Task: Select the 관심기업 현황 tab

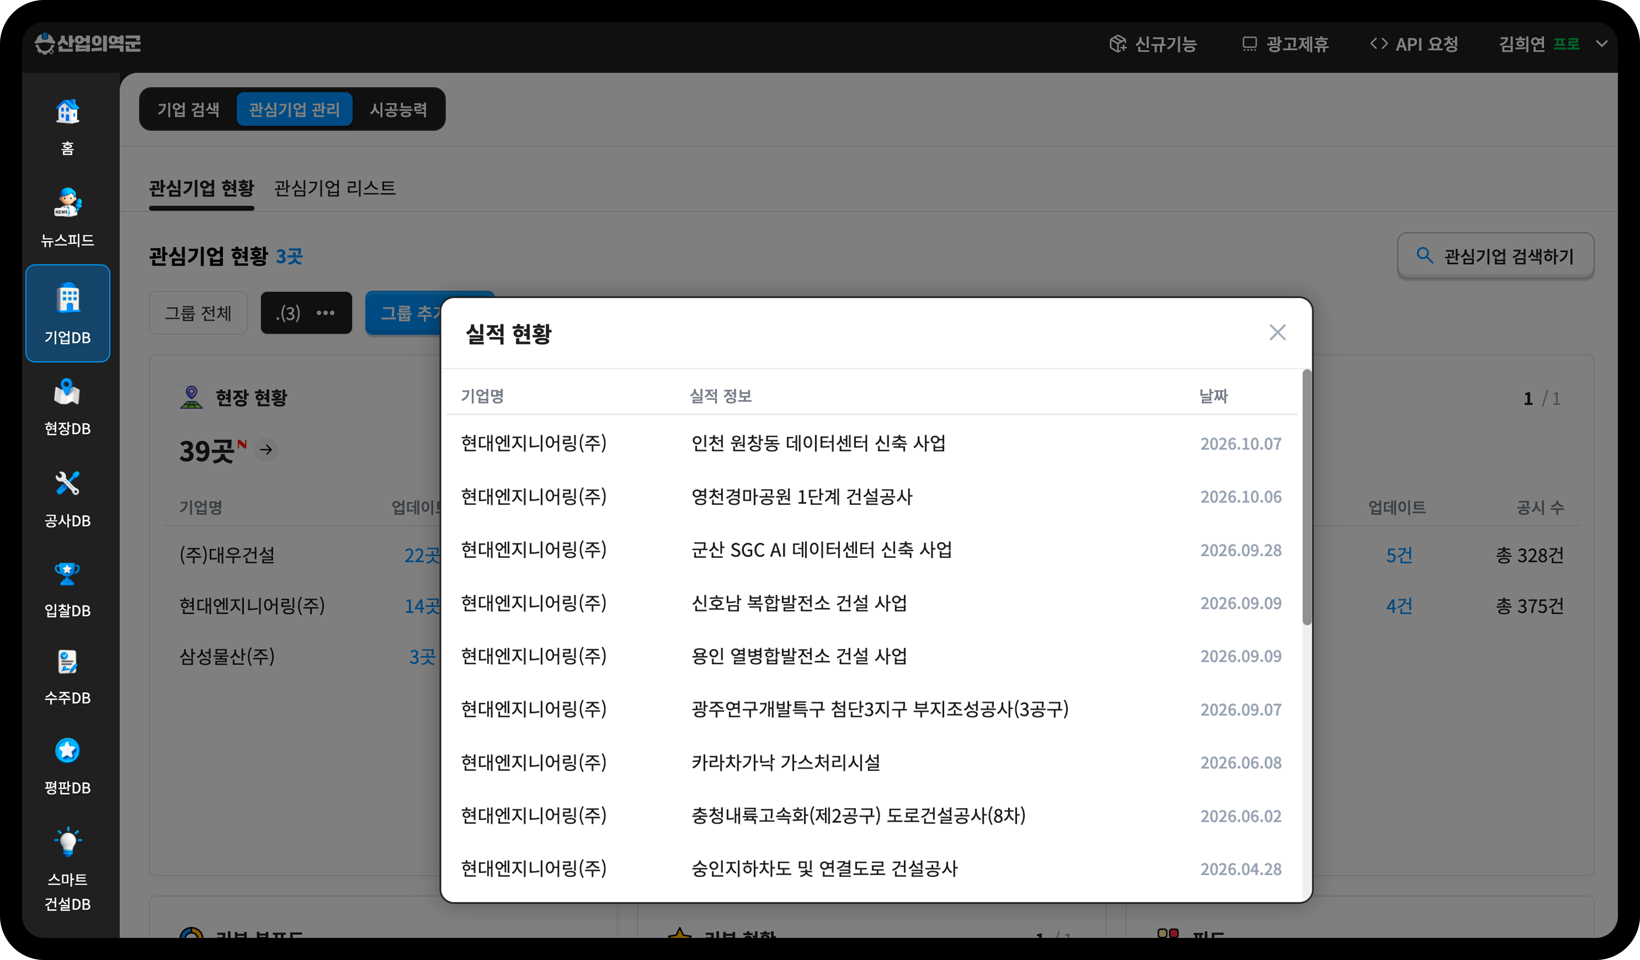Action: tap(201, 189)
